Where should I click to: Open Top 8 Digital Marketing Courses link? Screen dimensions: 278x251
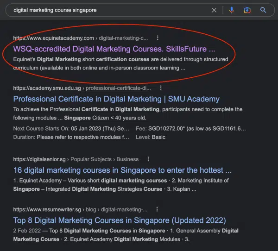click(120, 220)
